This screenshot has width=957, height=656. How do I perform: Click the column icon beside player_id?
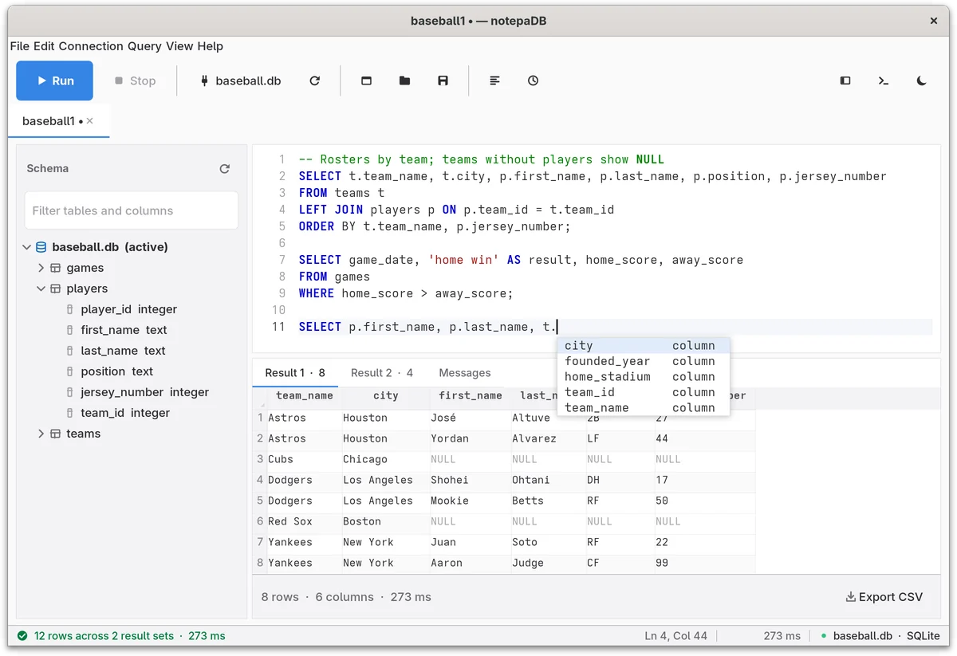pos(69,309)
